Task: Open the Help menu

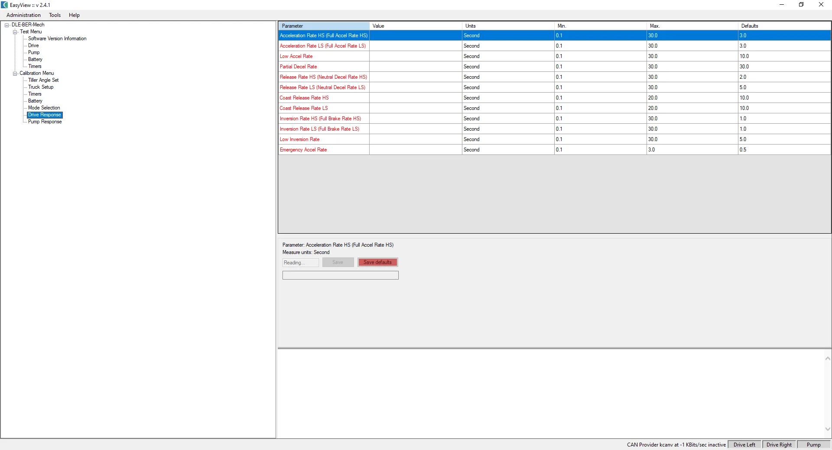Action: pyautogui.click(x=74, y=15)
